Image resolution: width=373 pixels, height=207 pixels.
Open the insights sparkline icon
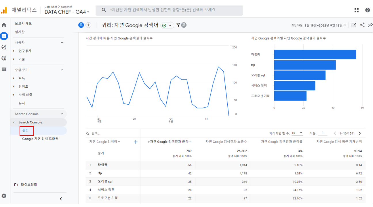pyautogui.click(x=370, y=25)
